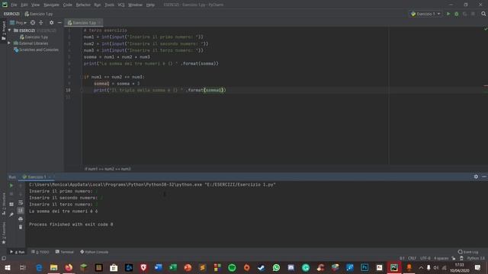Click breadcrumb 'if num1 == num2 == num3'
The image size is (488, 274).
108,169
